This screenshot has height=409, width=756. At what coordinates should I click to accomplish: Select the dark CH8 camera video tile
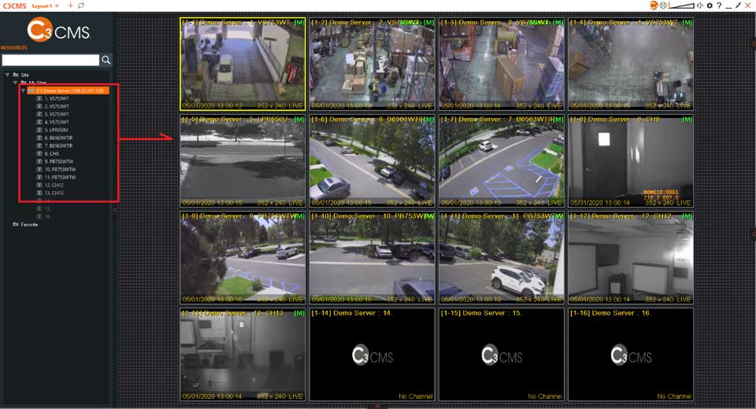point(630,161)
